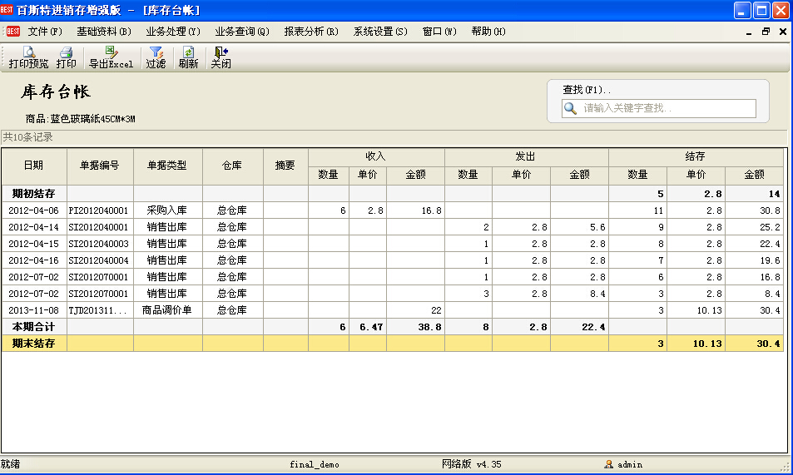Select the 本期合计 summary row label
Image resolution: width=793 pixels, height=475 pixels.
click(x=33, y=327)
